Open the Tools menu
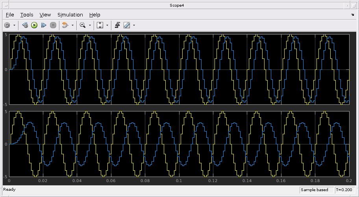 (27, 15)
